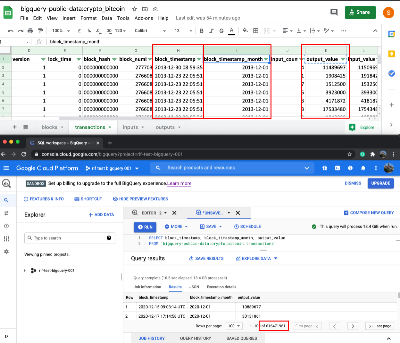The image size is (400, 343).
Task: Run the BigQuery query
Action: click(145, 227)
